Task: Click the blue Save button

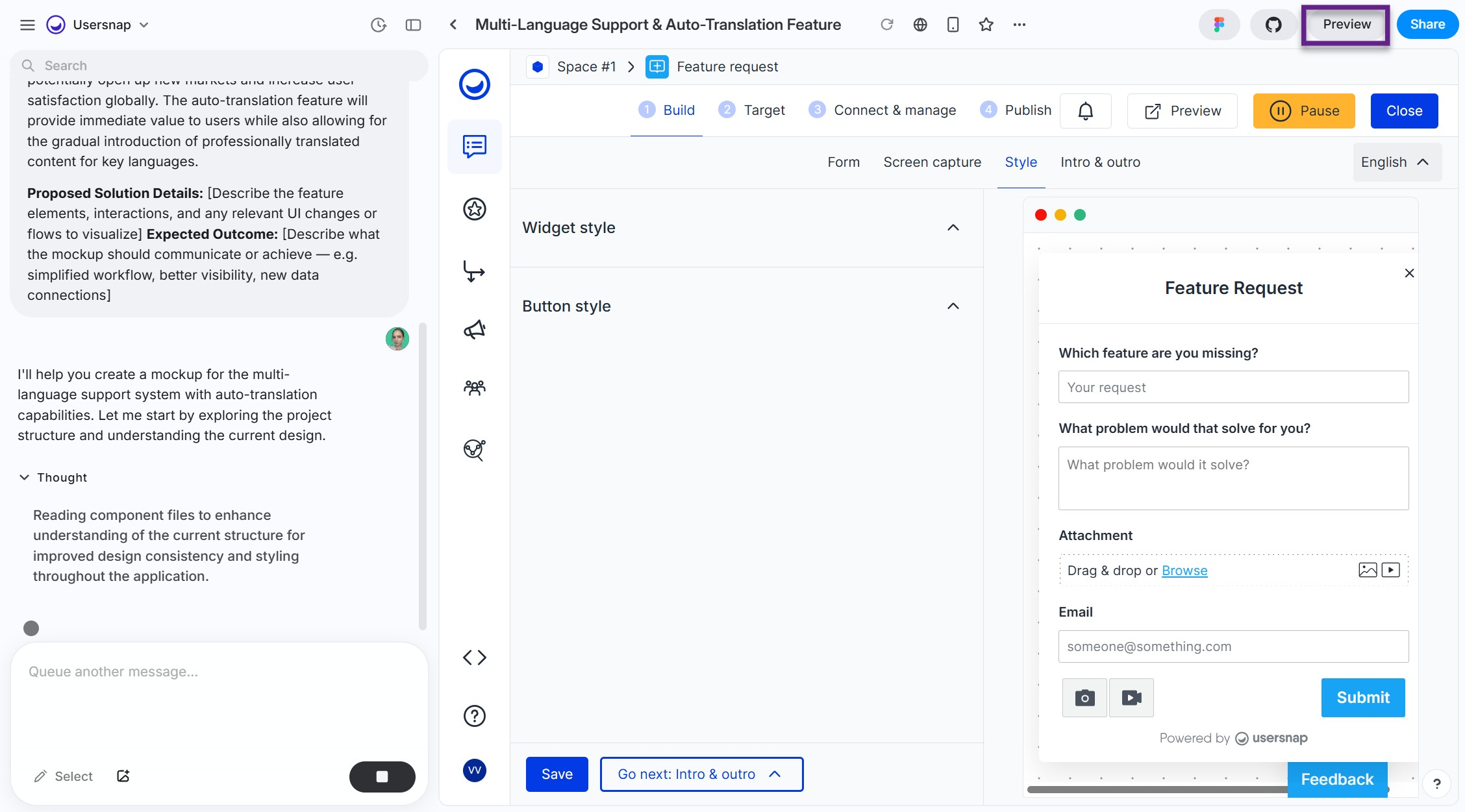Action: click(x=557, y=774)
